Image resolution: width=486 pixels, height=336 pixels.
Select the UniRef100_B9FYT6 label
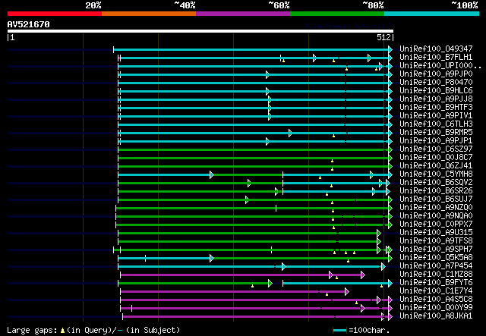436,283
